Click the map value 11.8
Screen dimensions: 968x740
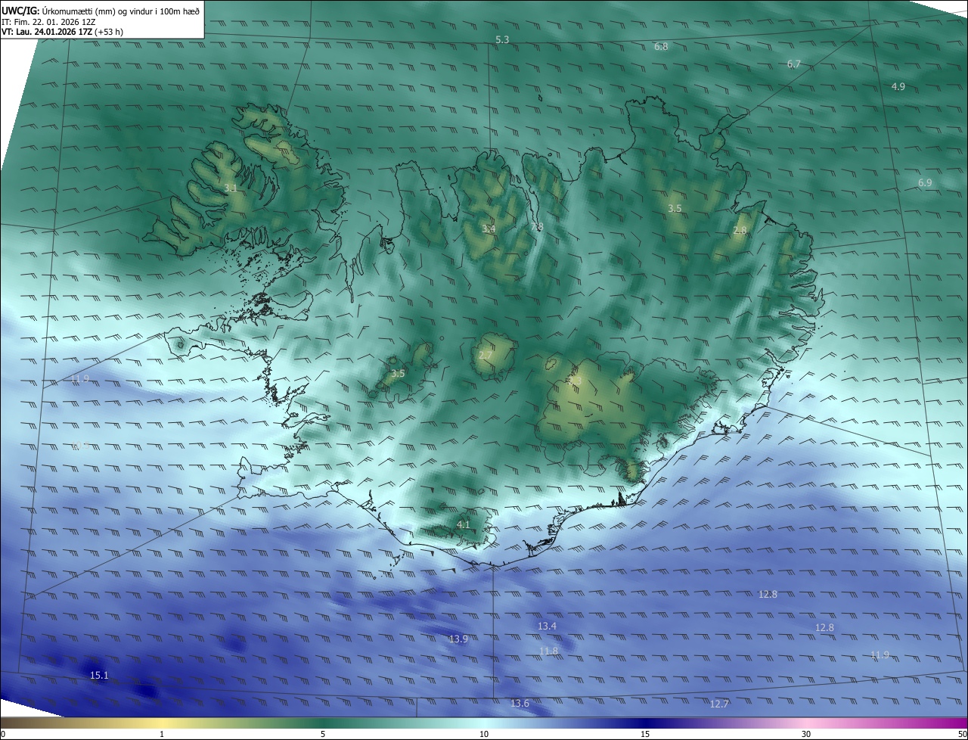(548, 651)
